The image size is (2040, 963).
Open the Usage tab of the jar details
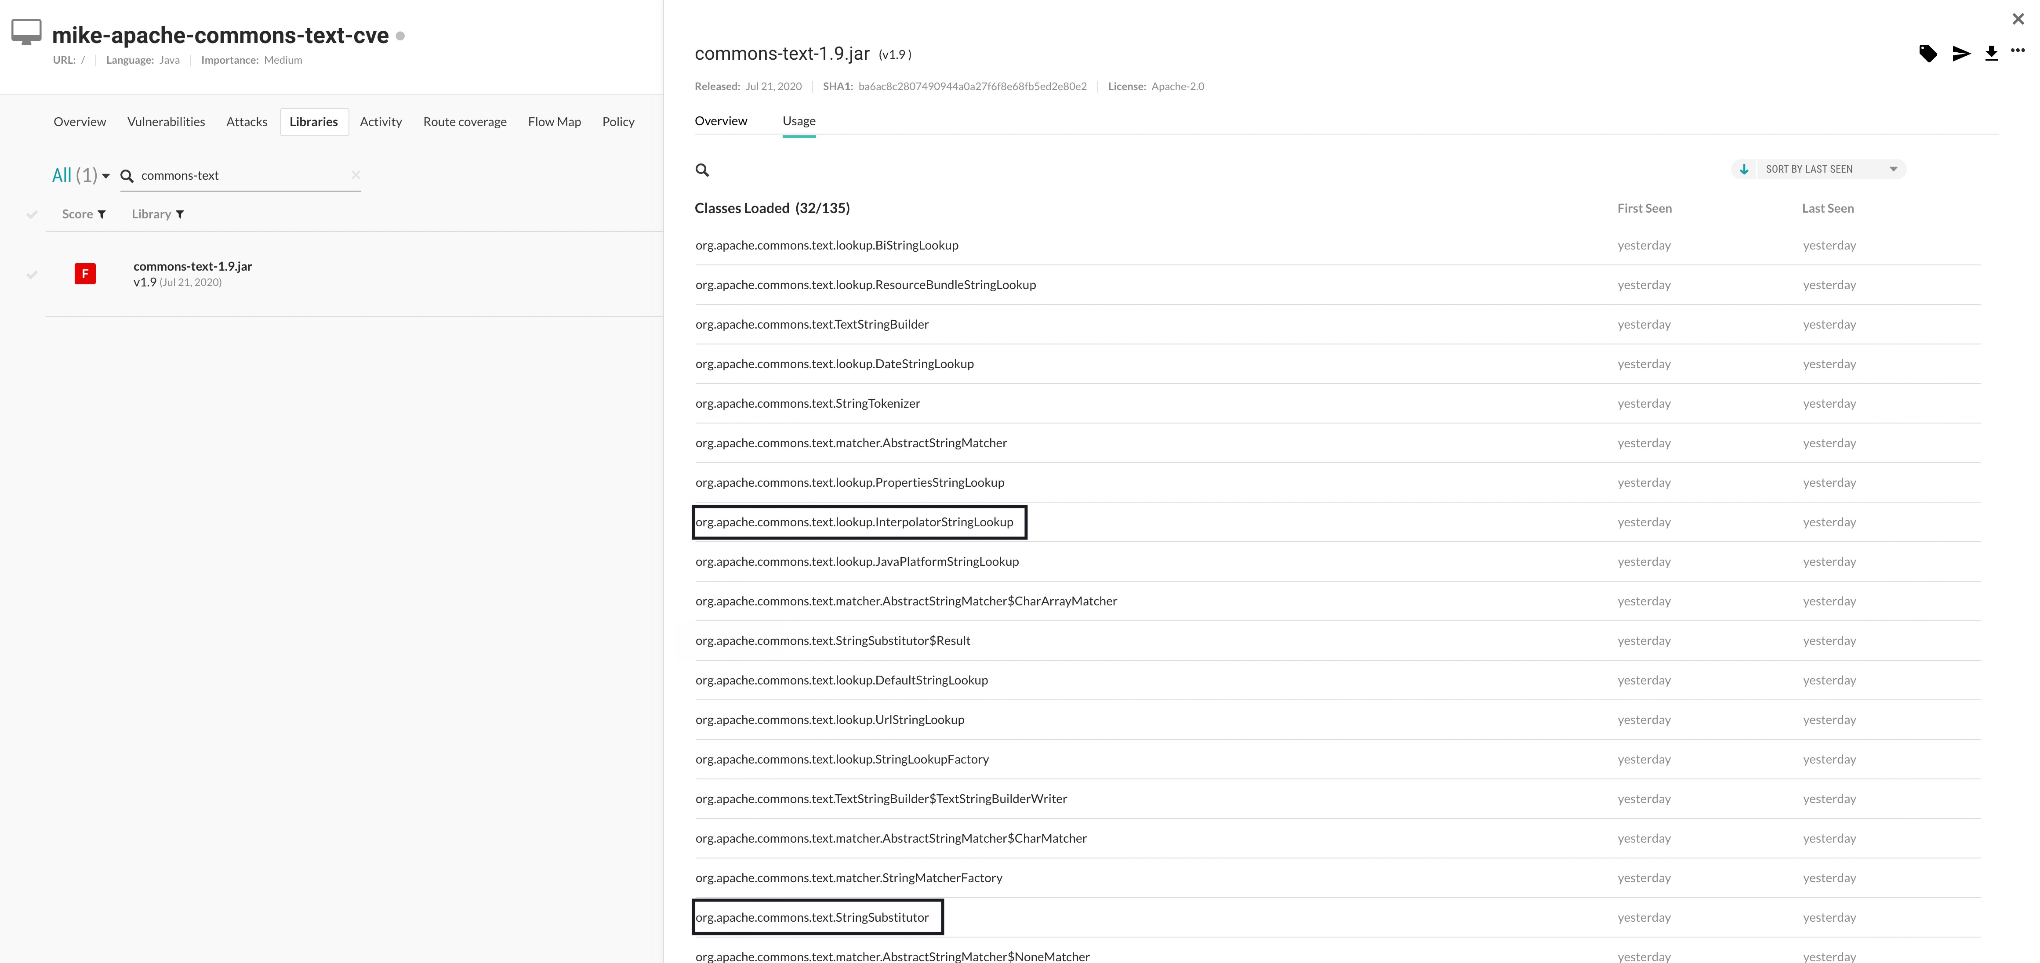coord(798,120)
